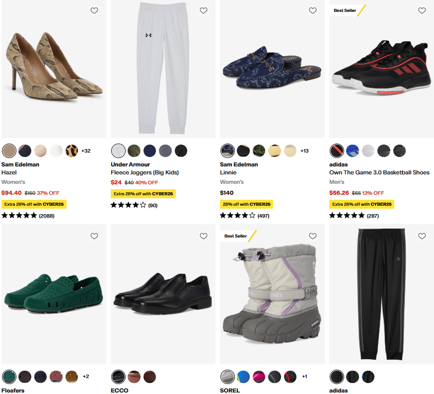Expand +32 more colors for Hazel
Image resolution: width=434 pixels, height=394 pixels.
(x=86, y=151)
